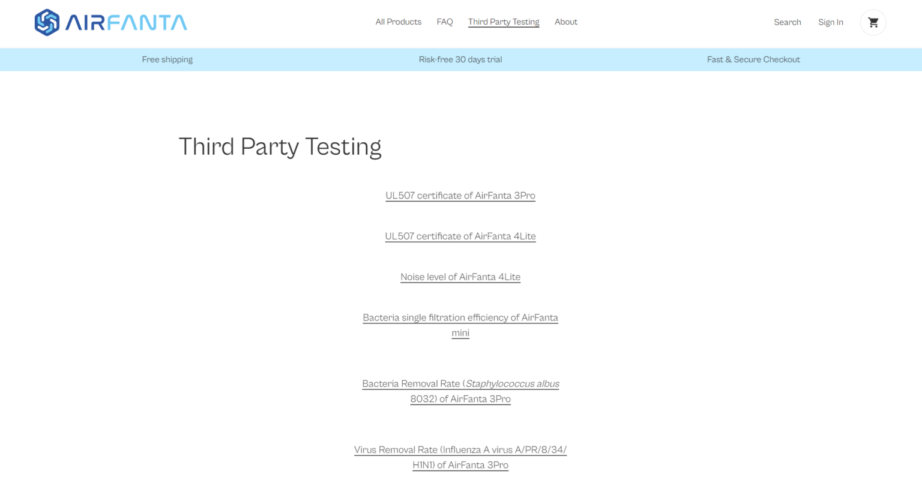This screenshot has height=486, width=922.
Task: Click the Risk-free 30 days trial text
Action: 460,59
